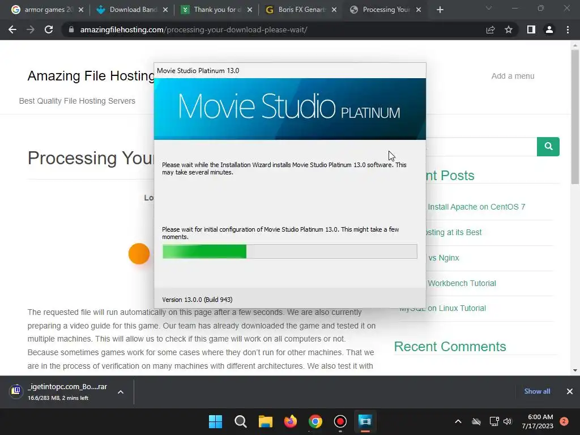
Task: Open the clock showing 6:00 AM
Action: click(x=538, y=421)
